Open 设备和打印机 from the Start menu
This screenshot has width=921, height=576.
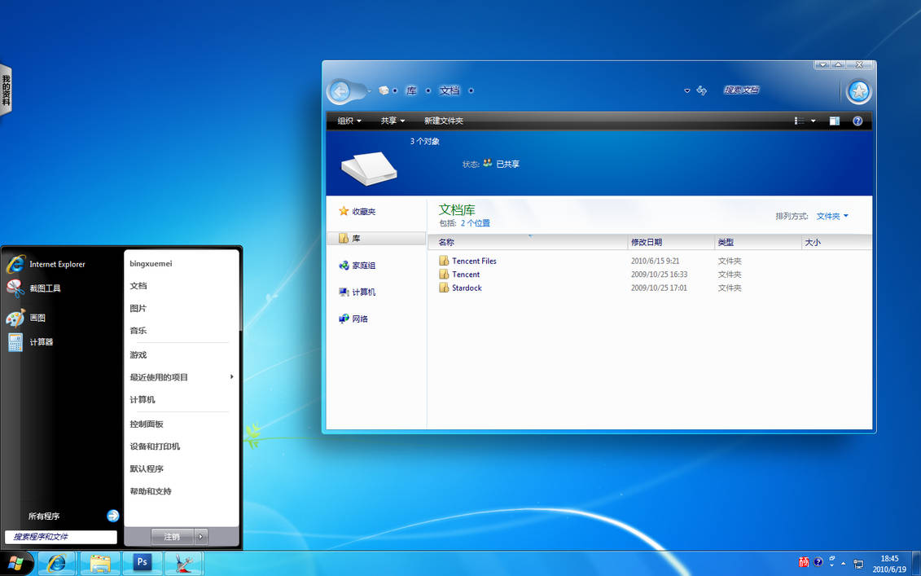pyautogui.click(x=155, y=446)
